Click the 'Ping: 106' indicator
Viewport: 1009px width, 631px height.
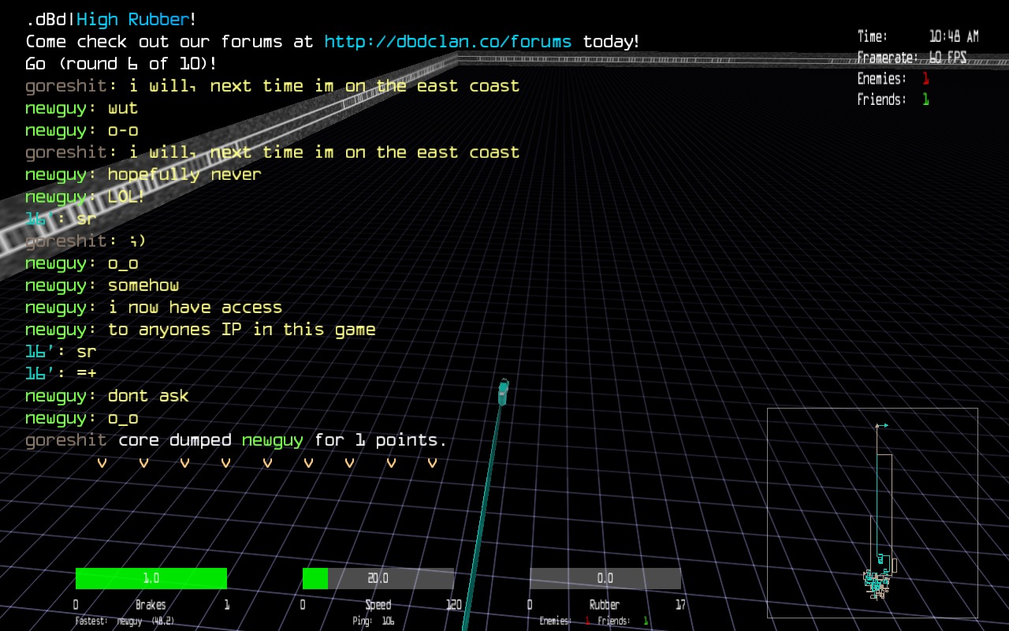tap(373, 622)
